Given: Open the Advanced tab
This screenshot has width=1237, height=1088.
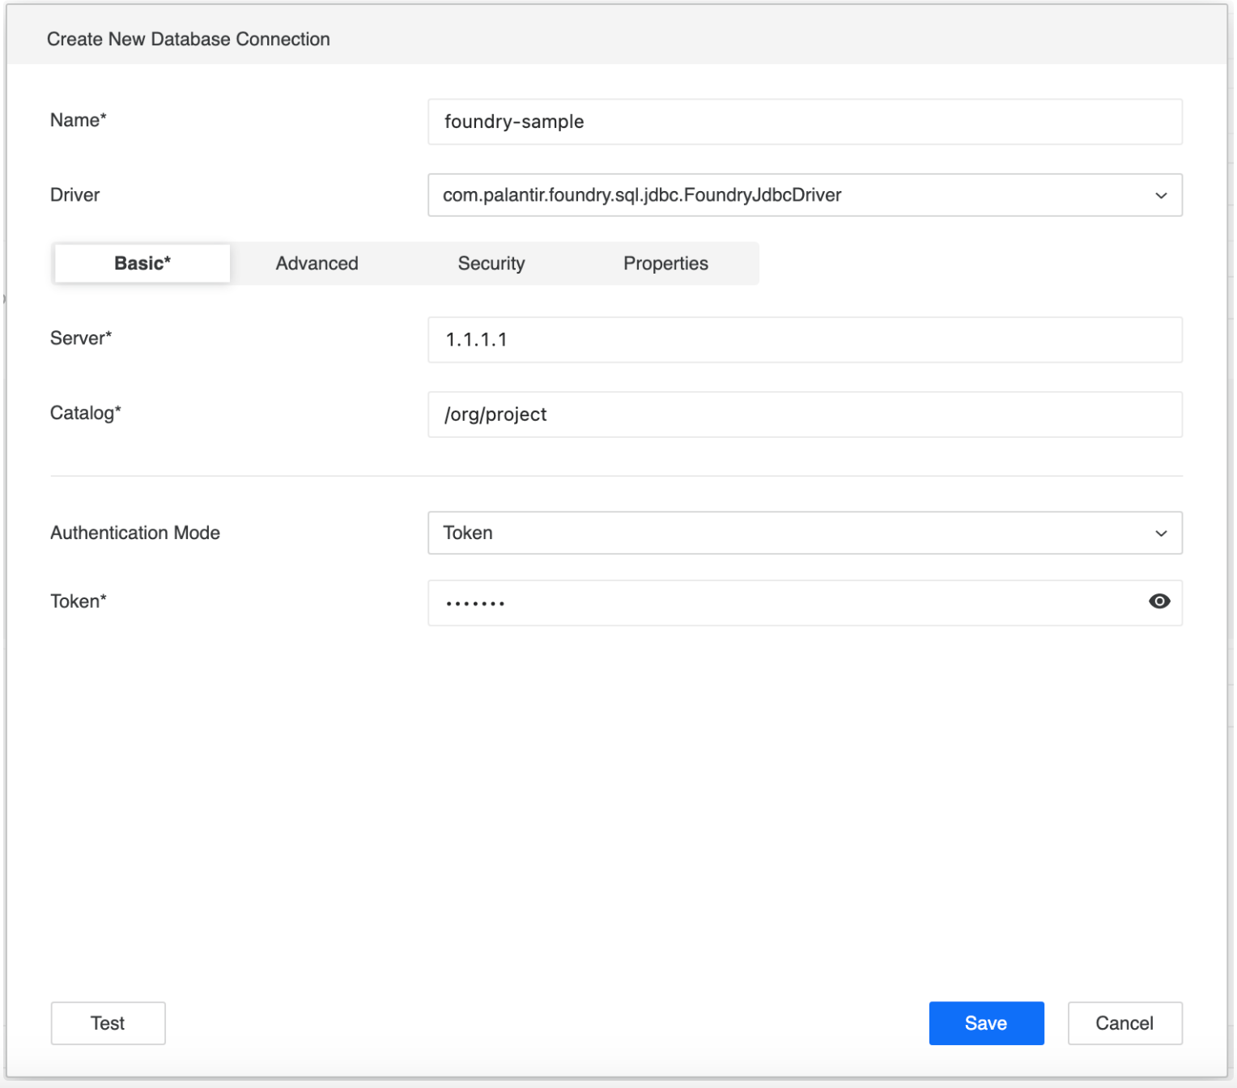Looking at the screenshot, I should click(317, 264).
